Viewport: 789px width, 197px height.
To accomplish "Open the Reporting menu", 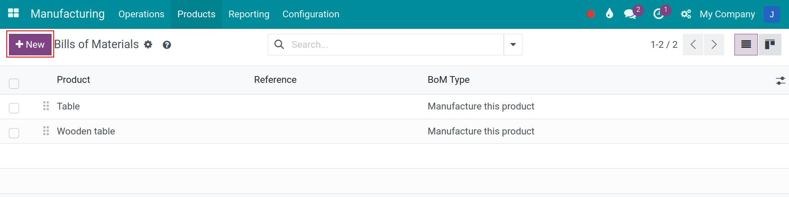I will pyautogui.click(x=249, y=14).
